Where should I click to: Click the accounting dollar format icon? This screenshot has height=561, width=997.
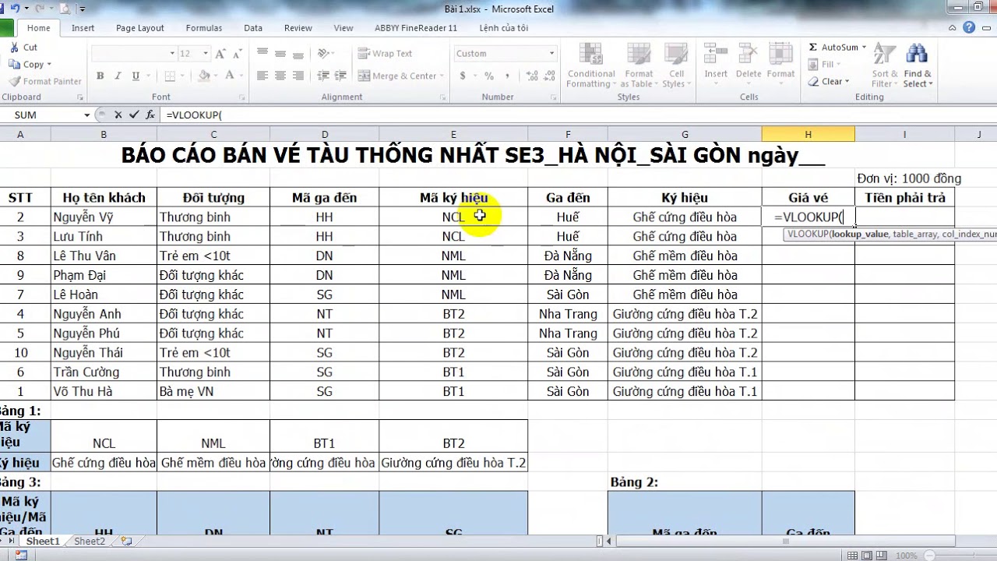pos(463,76)
